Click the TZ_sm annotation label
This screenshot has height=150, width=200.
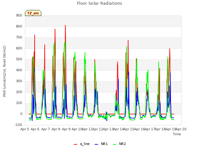click(33, 13)
